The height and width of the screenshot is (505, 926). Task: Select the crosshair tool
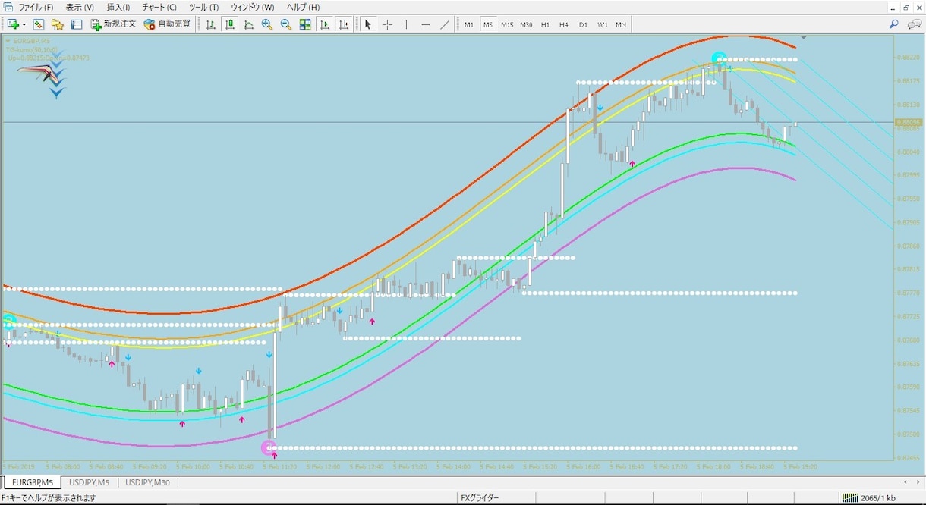(387, 24)
